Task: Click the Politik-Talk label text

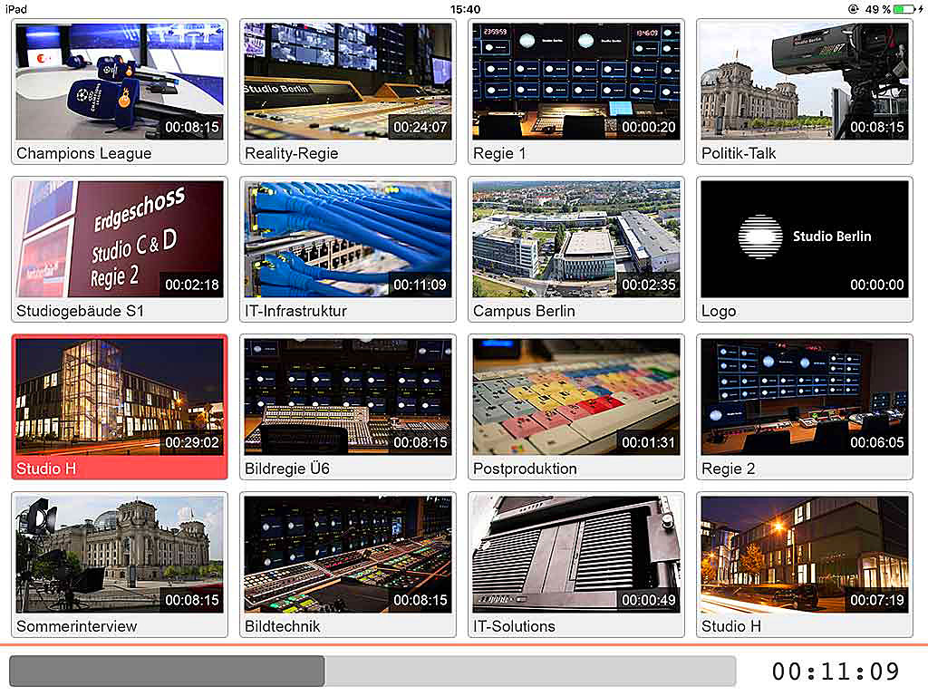Action: click(x=739, y=153)
